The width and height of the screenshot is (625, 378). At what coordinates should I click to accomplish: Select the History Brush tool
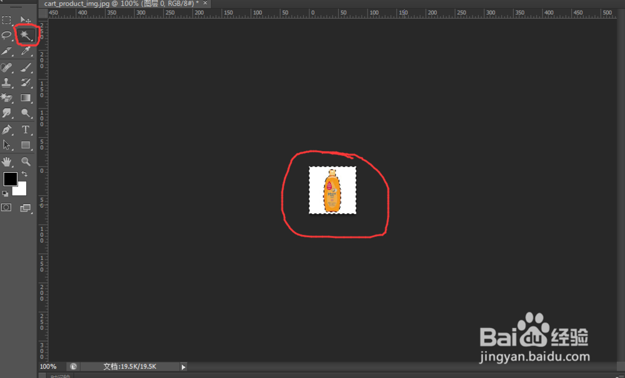click(x=26, y=83)
